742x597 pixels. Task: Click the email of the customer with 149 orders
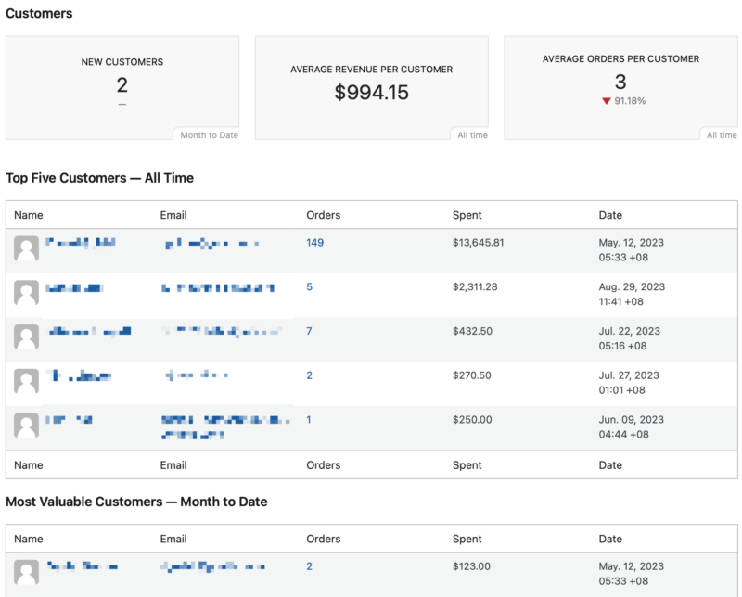click(x=211, y=244)
